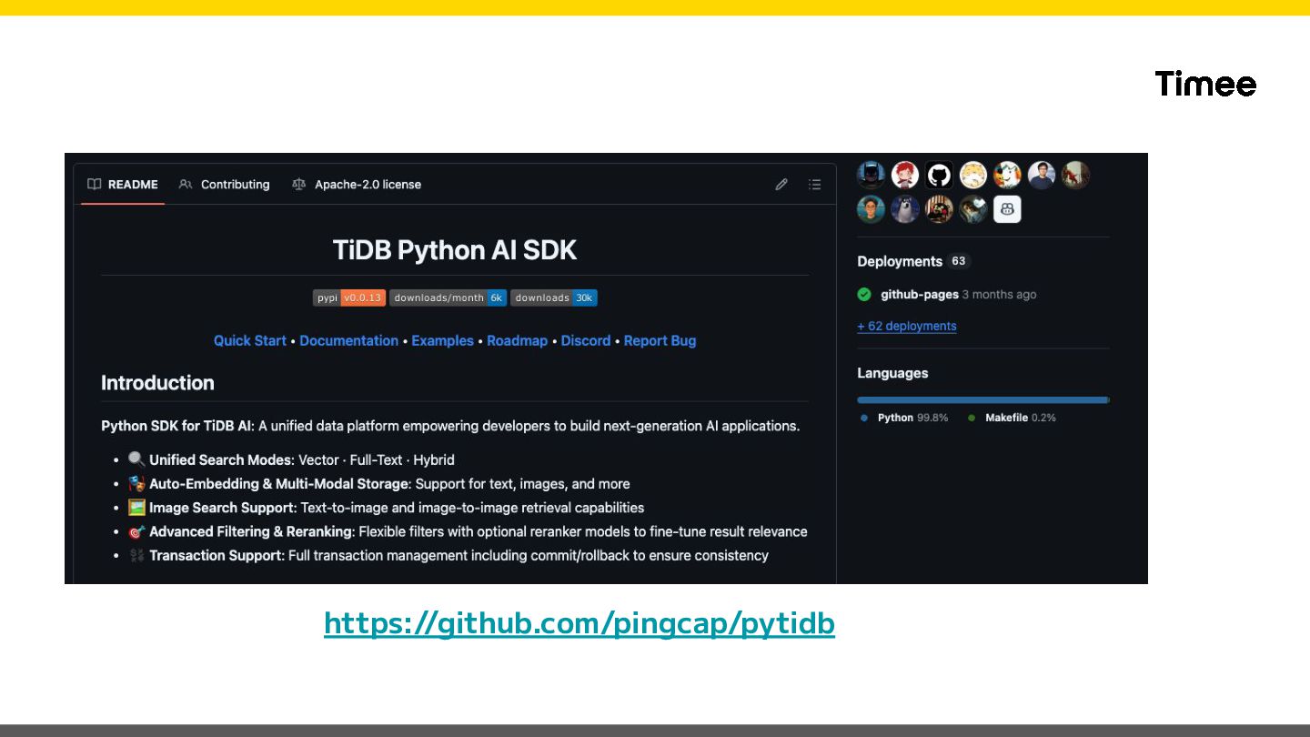Click the downloads/month 6k badge
The image size is (1310, 737).
[448, 298]
